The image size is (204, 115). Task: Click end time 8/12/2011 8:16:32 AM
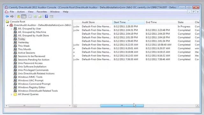[158, 56]
